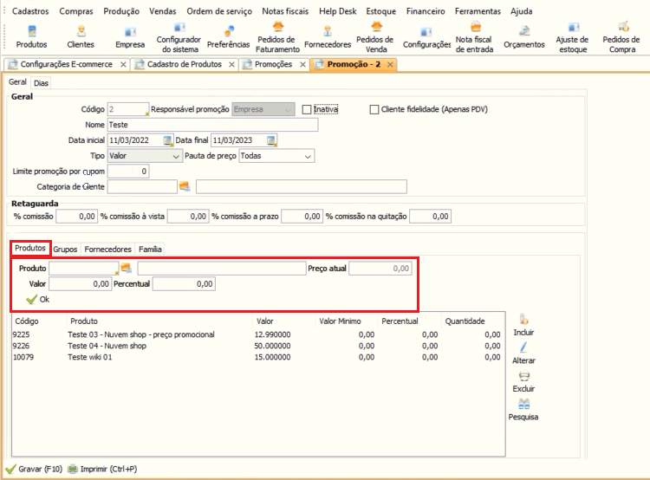Switch to Cadastro de Produtos tab
Image resolution: width=650 pixels, height=480 pixels.
185,64
